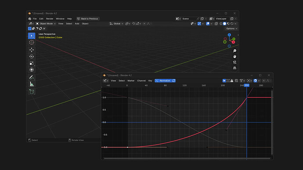Image resolution: width=303 pixels, height=170 pixels.
Task: Open the Key menu in Graph Editor
Action: coord(150,81)
